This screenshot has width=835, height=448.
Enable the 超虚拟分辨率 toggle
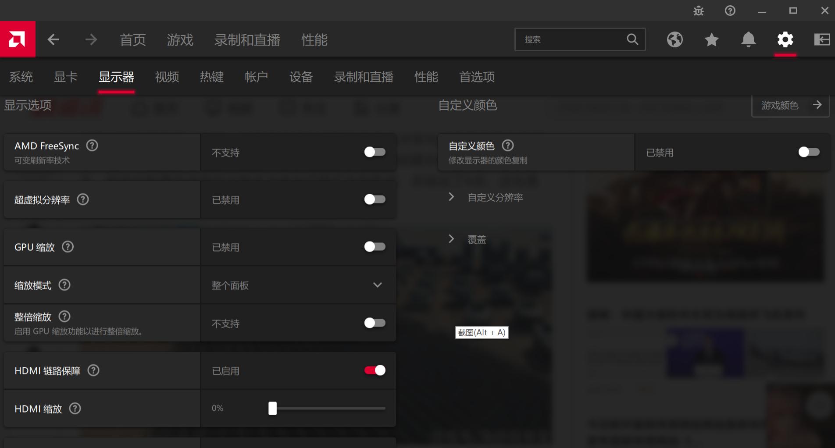(x=375, y=199)
